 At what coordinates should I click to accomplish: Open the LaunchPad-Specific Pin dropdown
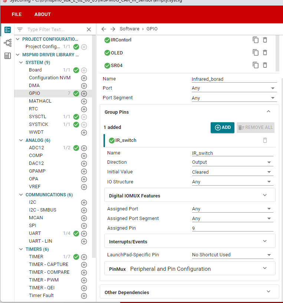(233, 255)
